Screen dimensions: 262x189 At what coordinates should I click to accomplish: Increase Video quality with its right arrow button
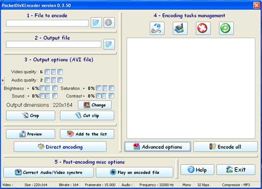(60, 72)
